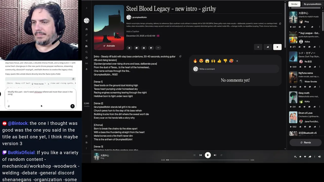Share Steel Blood Legacy using the arrow button
This screenshot has width=324, height=182.
268,47
